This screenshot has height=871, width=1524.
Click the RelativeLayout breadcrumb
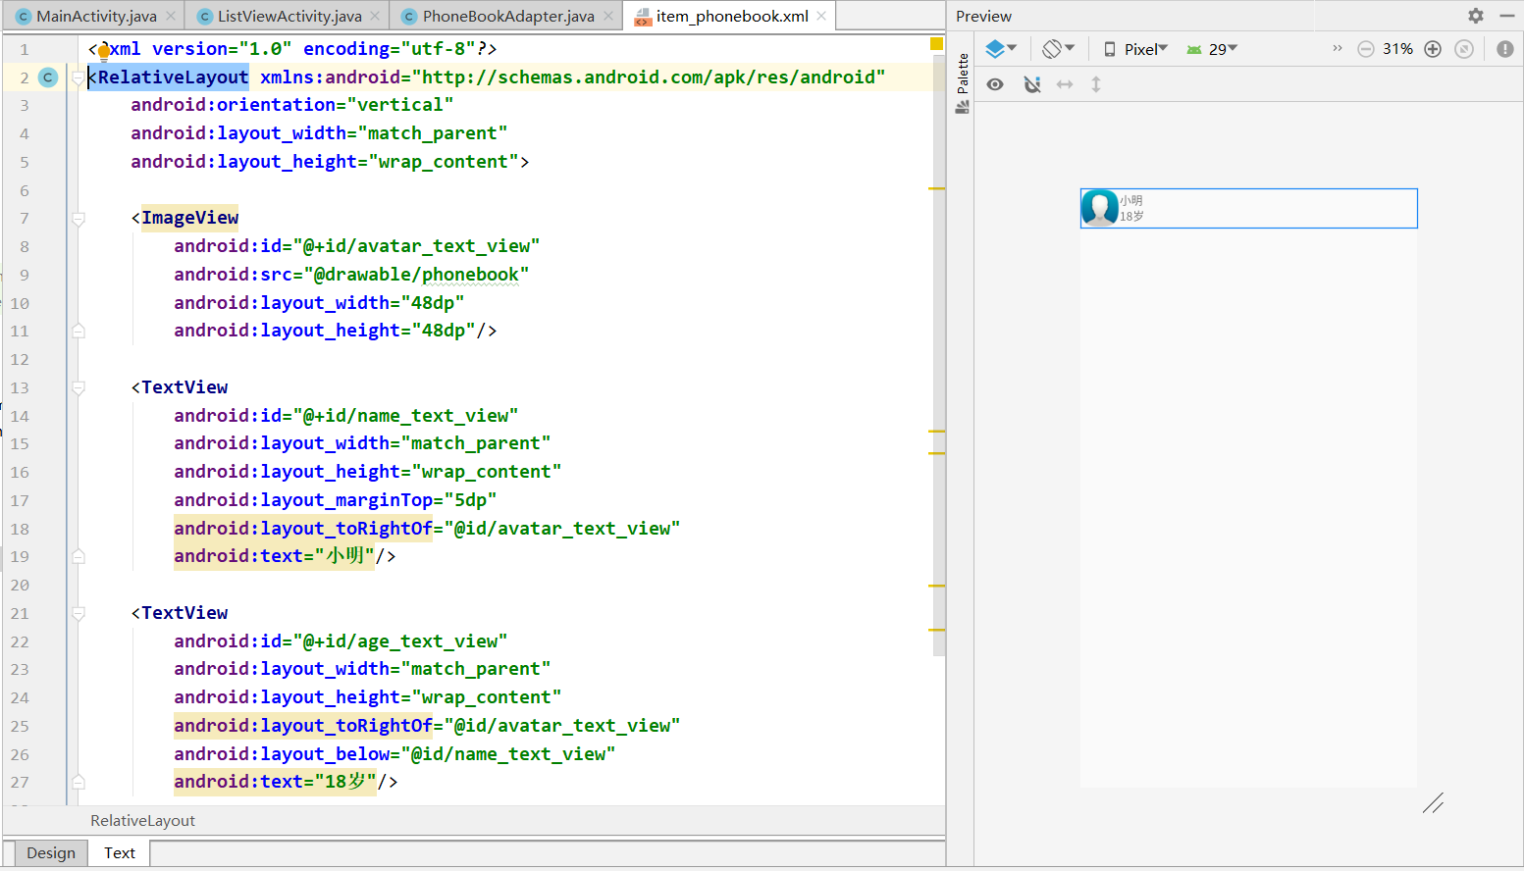point(142,820)
